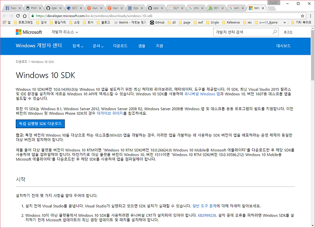Viewport: 315px width, 228px height.
Task: Expand the 문서 menu in blue bar
Action: 98,46
